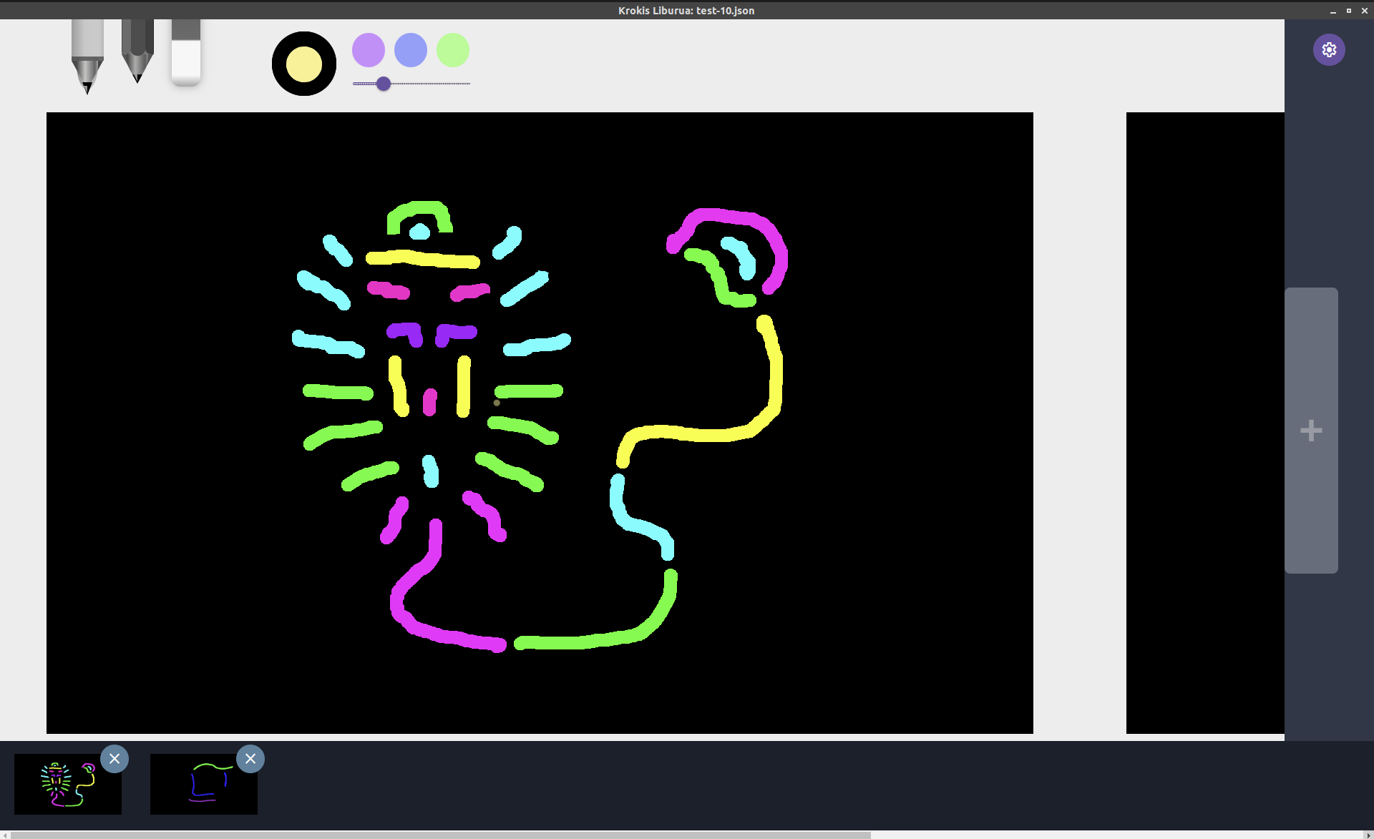Maximize the Krokis Liburua window
Screen dimensions: 1374x839
click(1349, 11)
